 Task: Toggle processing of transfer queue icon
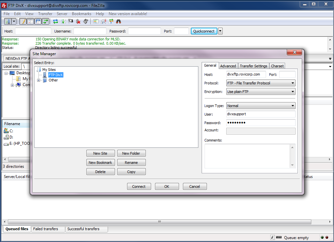[x=63, y=21]
